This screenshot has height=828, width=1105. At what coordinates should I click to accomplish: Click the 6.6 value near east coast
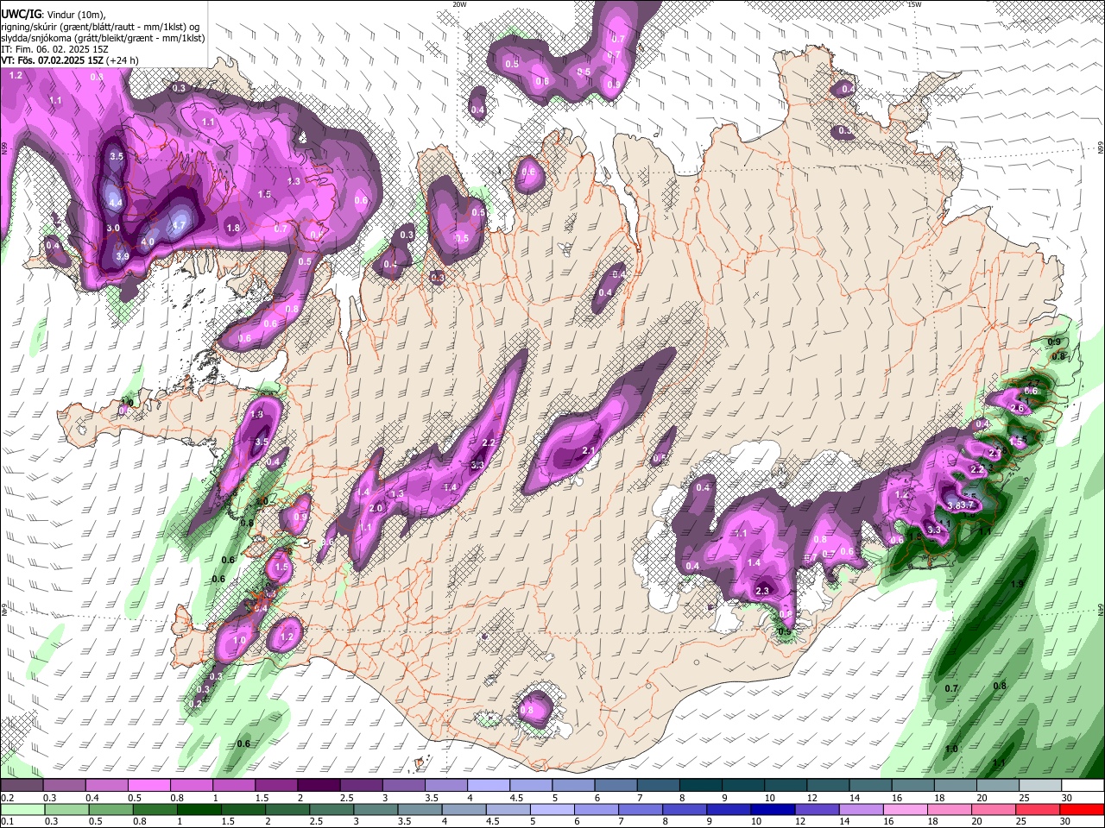[x=1031, y=392]
